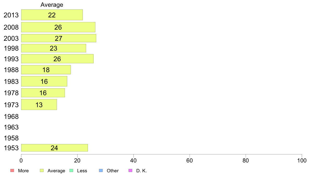309x191 pixels.
Task: Select the 2008 bar showing 26
Action: (58, 27)
